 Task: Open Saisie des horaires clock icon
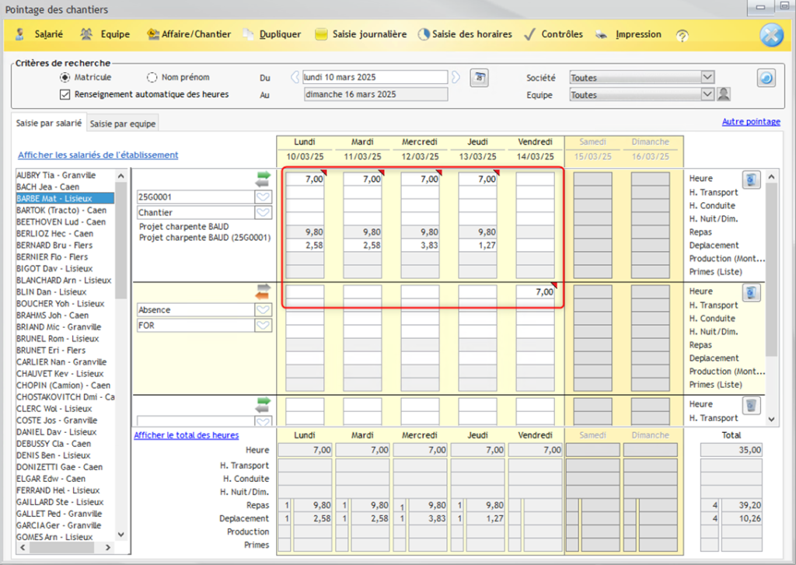click(424, 34)
